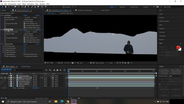Open Motion Source dropdown in Tracker

175,76
